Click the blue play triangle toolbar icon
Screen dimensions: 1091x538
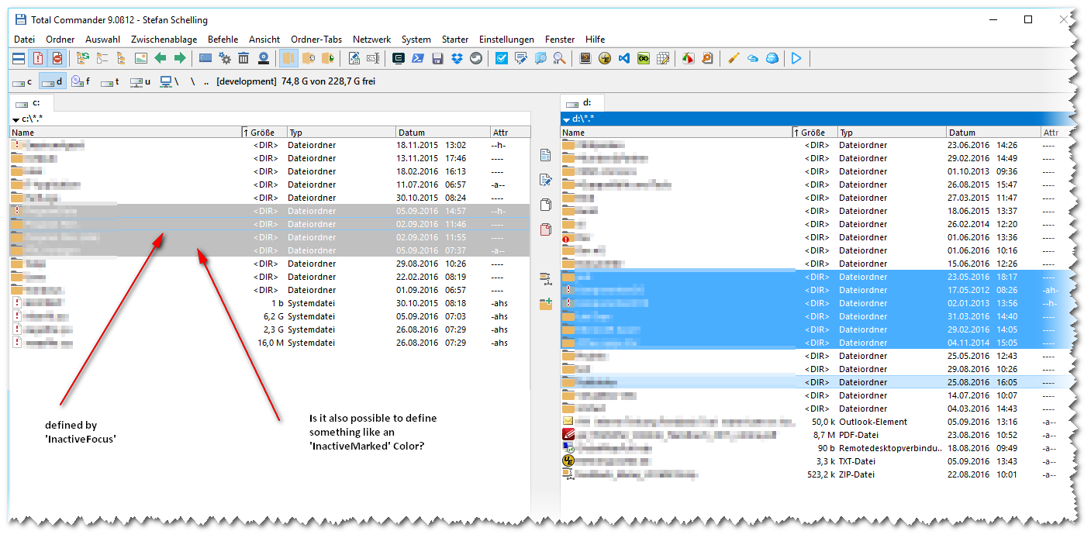(x=796, y=58)
